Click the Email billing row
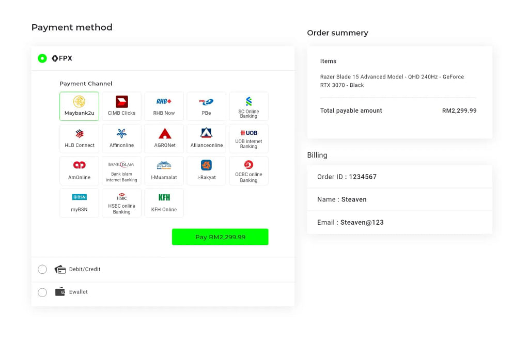529x342 pixels. pos(399,223)
